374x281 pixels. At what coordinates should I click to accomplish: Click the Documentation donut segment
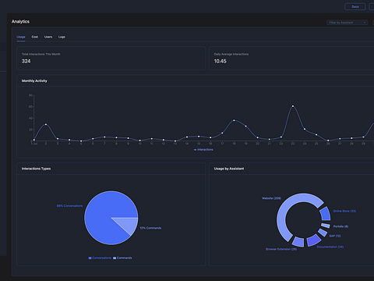point(314,240)
